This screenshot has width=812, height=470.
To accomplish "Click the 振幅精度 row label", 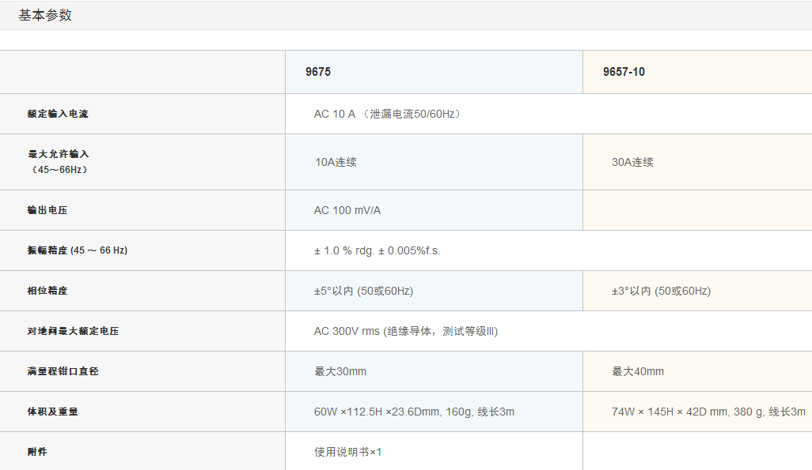I will [77, 250].
